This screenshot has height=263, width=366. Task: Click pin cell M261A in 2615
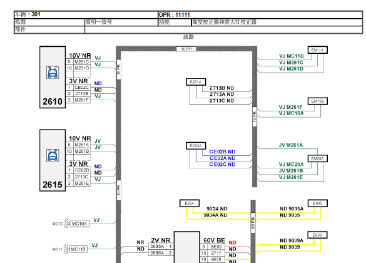(82, 145)
